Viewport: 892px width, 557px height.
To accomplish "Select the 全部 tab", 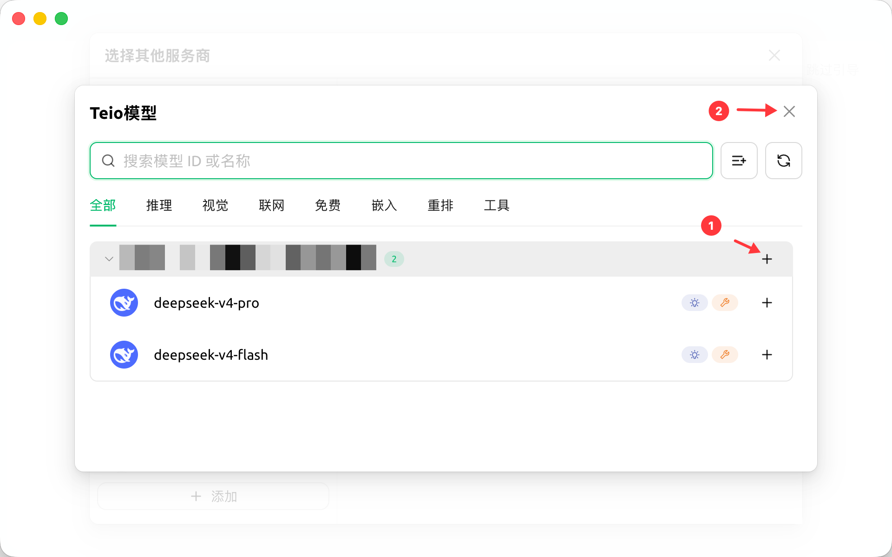I will [x=103, y=205].
